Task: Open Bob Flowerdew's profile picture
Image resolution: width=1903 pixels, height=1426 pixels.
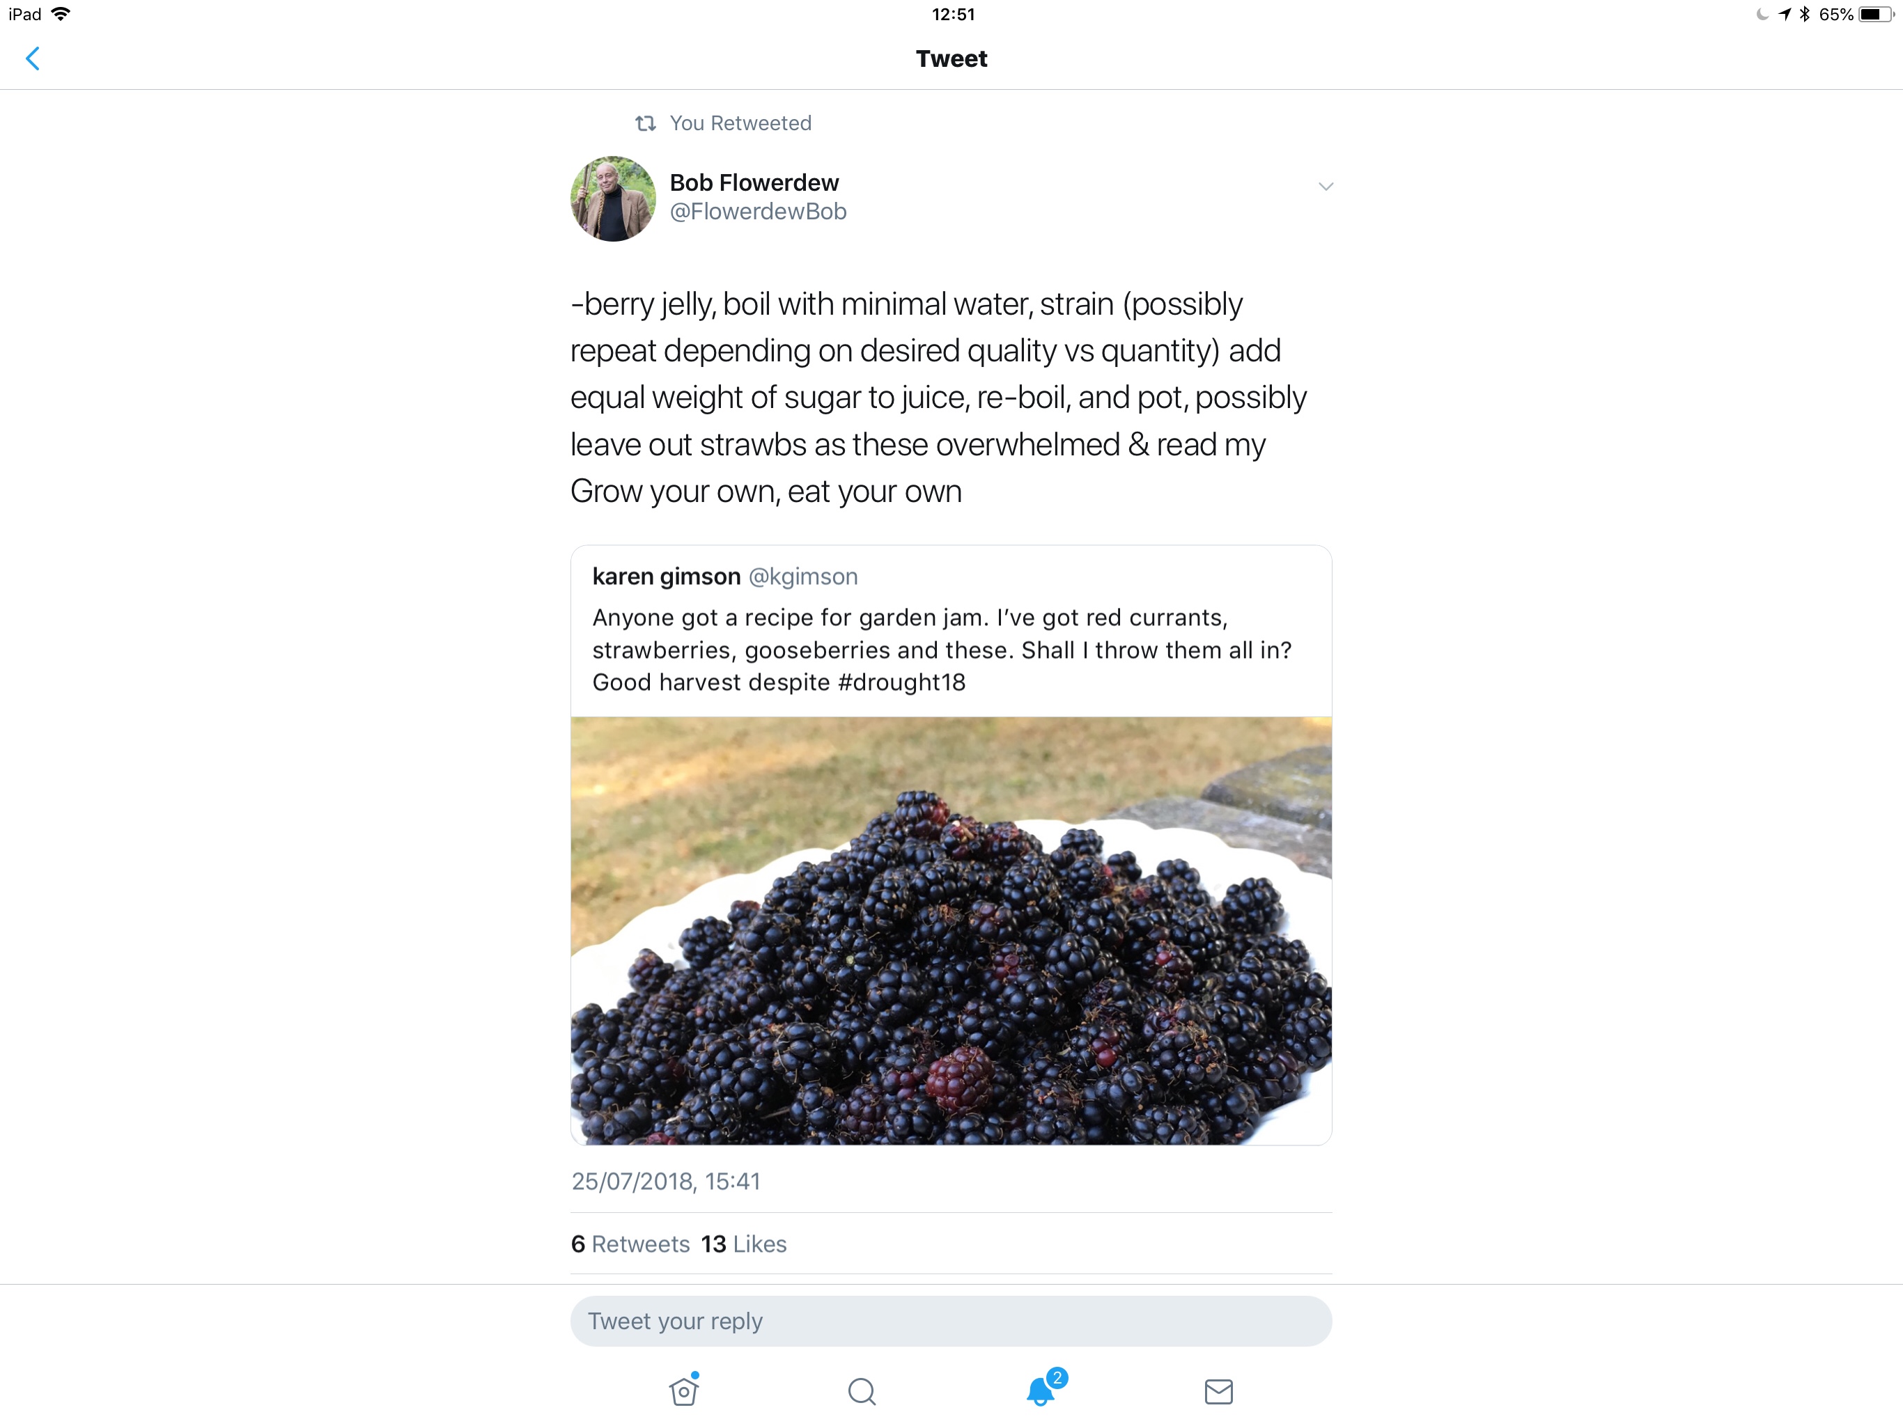Action: 612,198
